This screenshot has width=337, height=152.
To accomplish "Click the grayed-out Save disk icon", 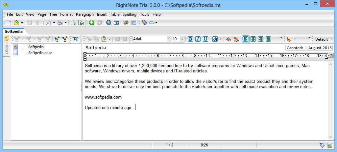I will coord(30,23).
